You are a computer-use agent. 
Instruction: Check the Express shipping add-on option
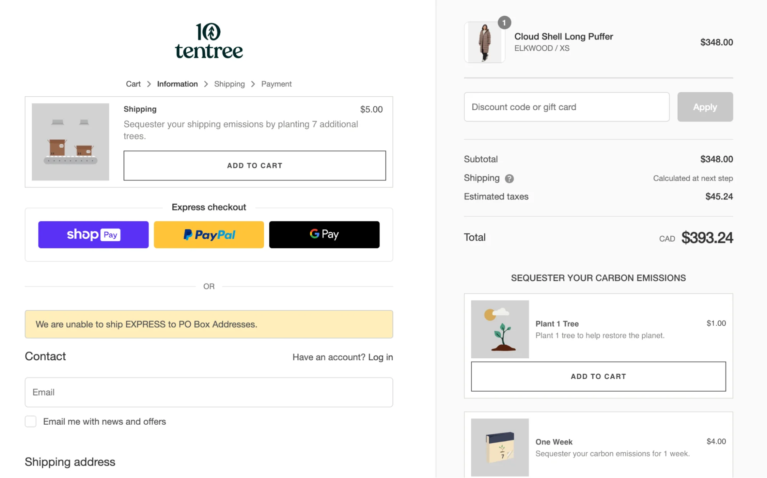[x=255, y=165]
